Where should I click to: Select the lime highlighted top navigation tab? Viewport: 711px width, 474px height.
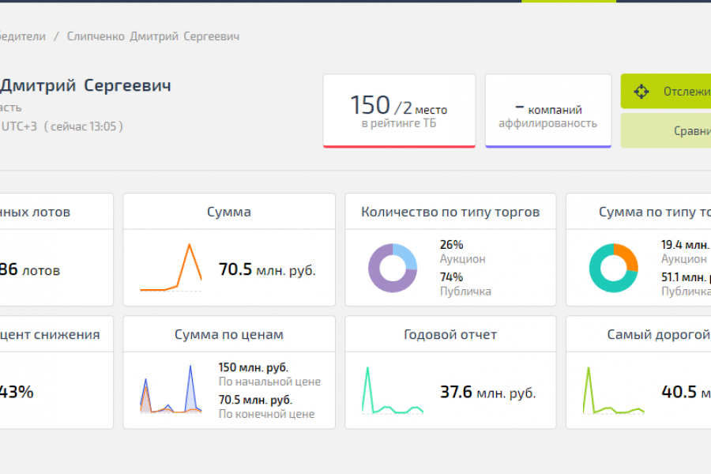(569, 2)
